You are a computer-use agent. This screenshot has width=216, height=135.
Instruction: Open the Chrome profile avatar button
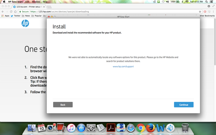pyautogui.click(x=209, y=6)
